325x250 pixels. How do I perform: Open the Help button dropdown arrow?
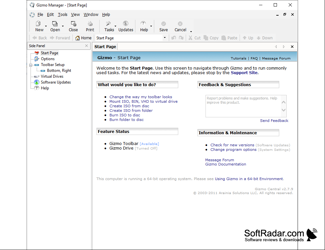151,26
